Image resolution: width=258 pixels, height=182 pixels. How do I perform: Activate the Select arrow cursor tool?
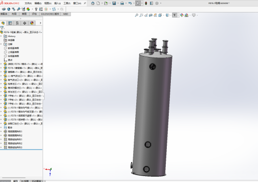pyautogui.click(x=138, y=3)
